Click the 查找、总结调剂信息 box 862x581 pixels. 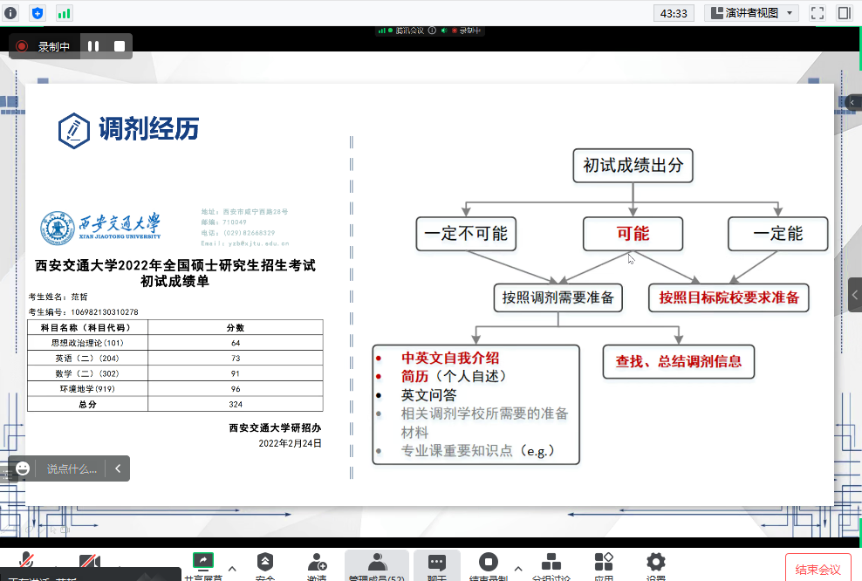(679, 362)
